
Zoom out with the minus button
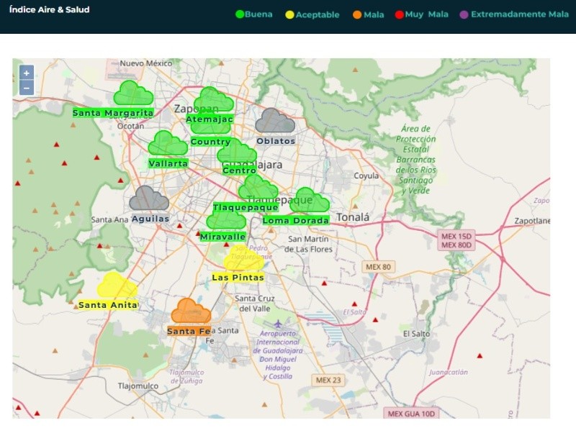tap(27, 88)
